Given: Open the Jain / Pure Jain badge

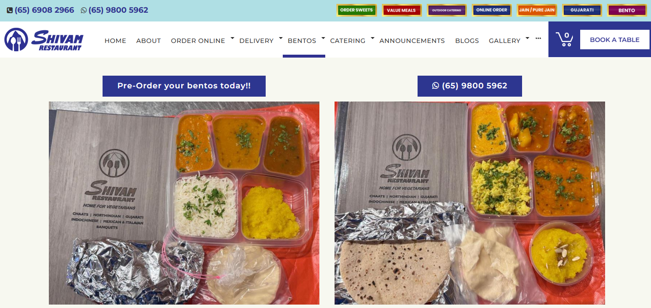Looking at the screenshot, I should click(x=537, y=10).
